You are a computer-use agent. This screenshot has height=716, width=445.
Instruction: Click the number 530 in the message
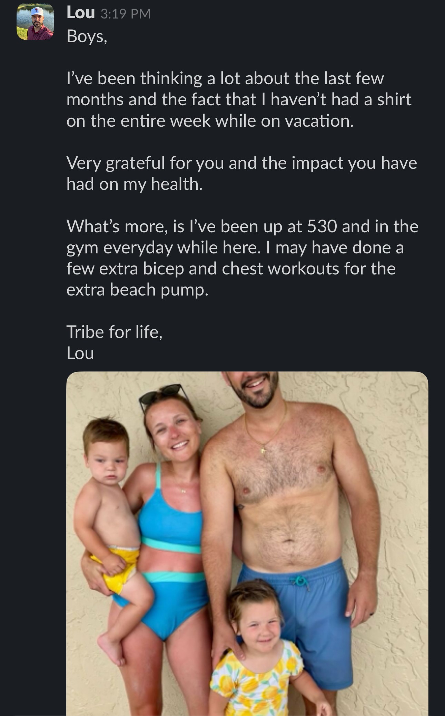(x=322, y=226)
